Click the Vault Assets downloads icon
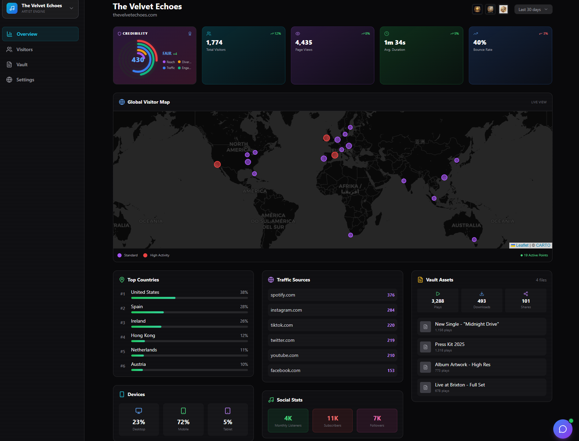579x441 pixels. (482, 294)
